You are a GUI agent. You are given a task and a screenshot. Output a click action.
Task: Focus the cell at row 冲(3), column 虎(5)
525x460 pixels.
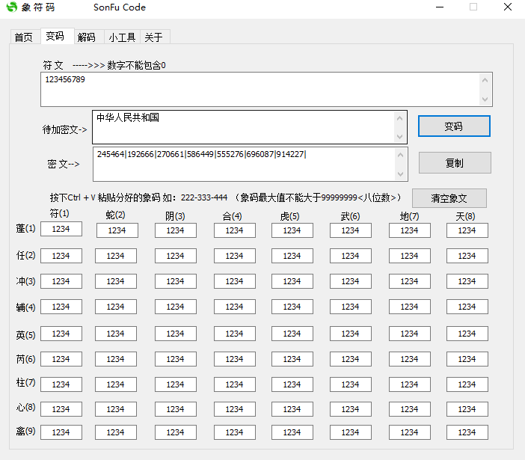[292, 281]
